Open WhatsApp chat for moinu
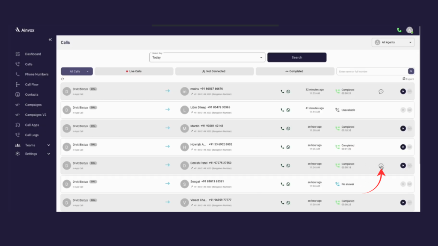 (288, 91)
